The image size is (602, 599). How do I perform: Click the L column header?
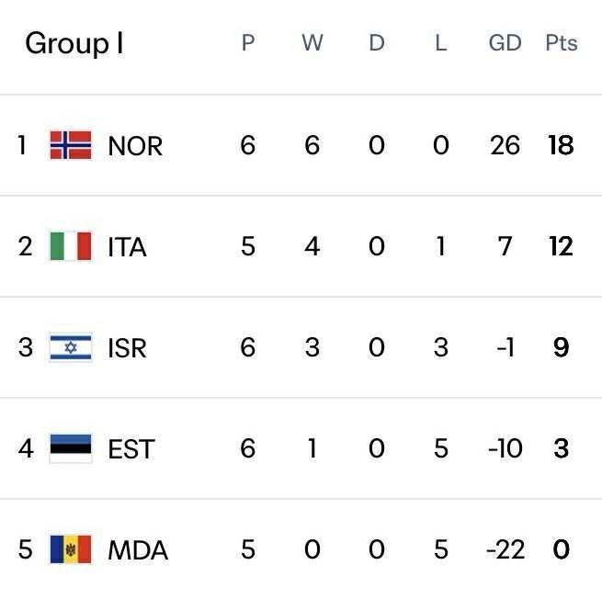coord(440,43)
